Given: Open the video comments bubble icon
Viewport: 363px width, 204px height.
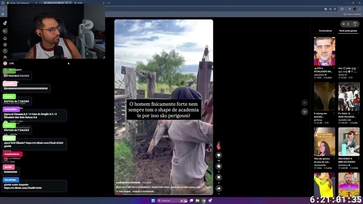Looking at the screenshot, I should pyautogui.click(x=219, y=166).
